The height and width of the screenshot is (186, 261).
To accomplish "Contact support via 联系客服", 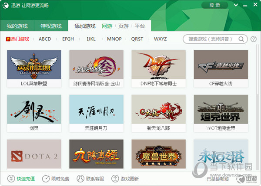I will point(80,179).
